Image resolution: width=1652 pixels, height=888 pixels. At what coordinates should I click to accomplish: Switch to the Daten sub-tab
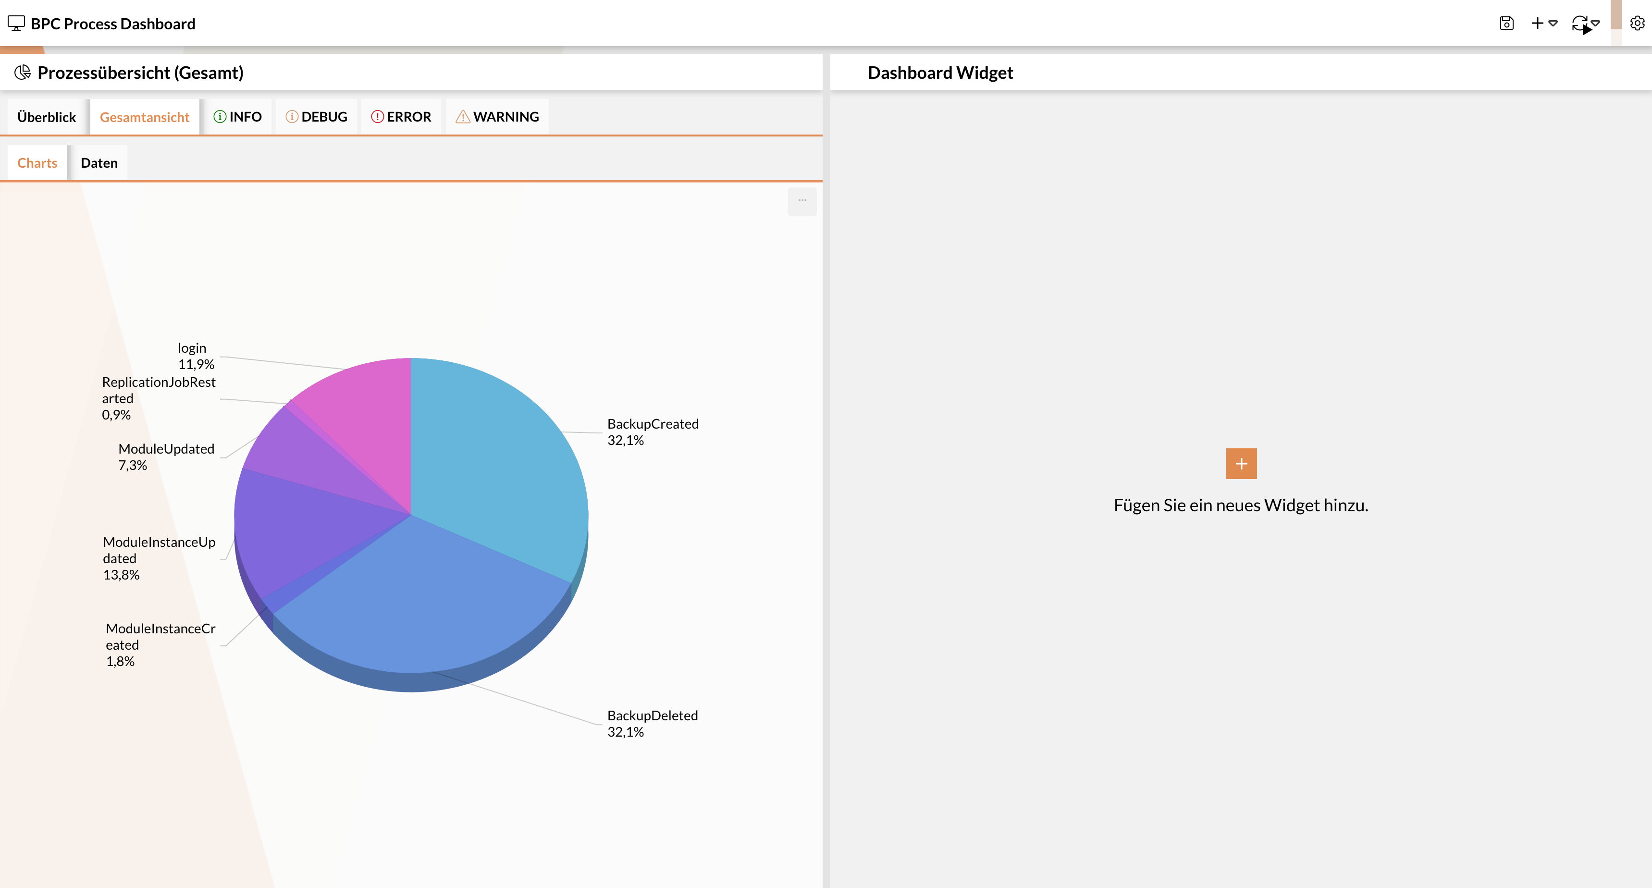coord(99,163)
